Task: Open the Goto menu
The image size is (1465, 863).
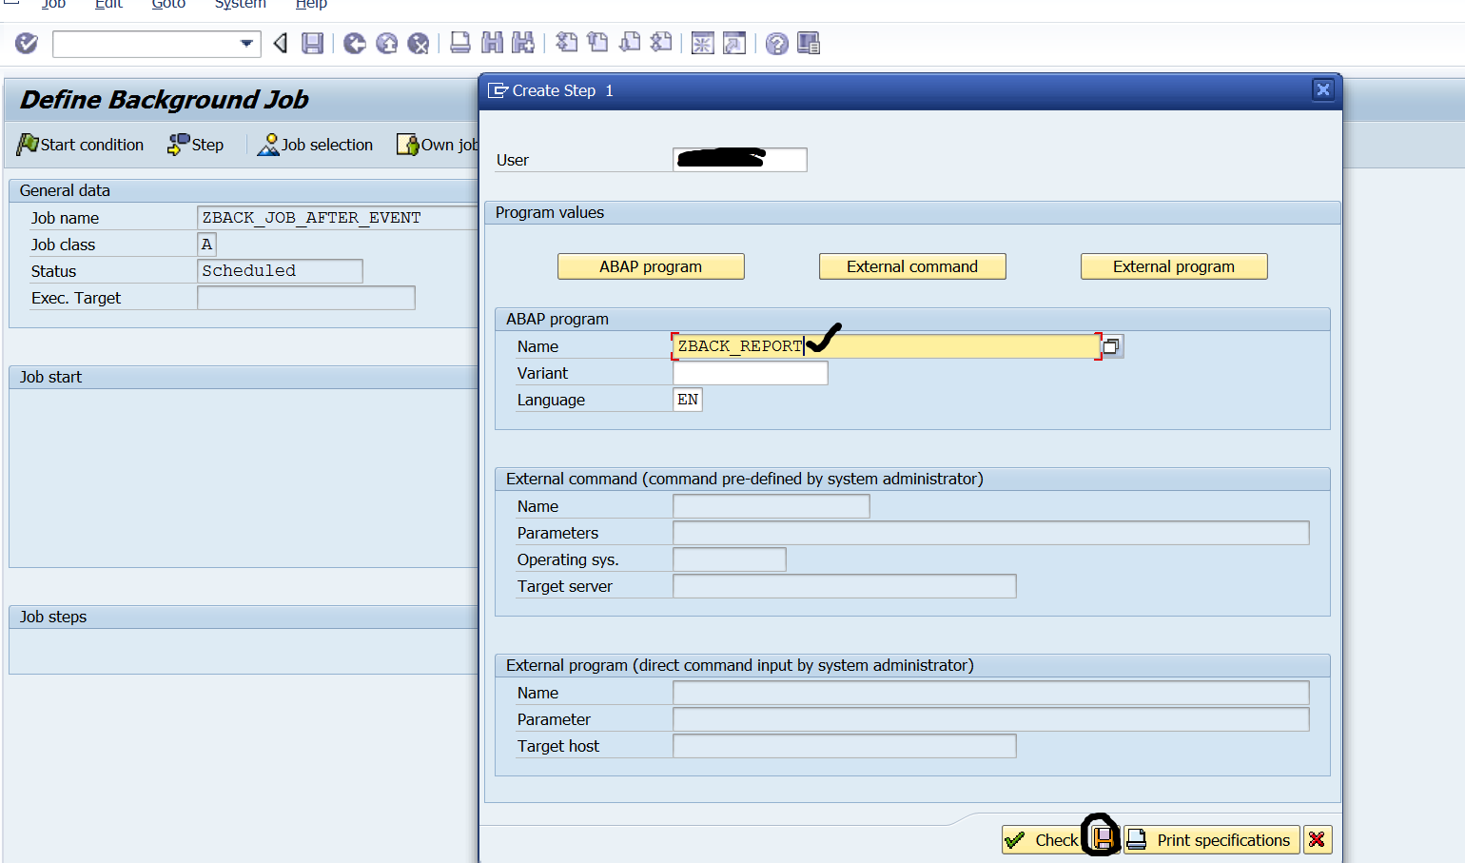Action: point(168,6)
